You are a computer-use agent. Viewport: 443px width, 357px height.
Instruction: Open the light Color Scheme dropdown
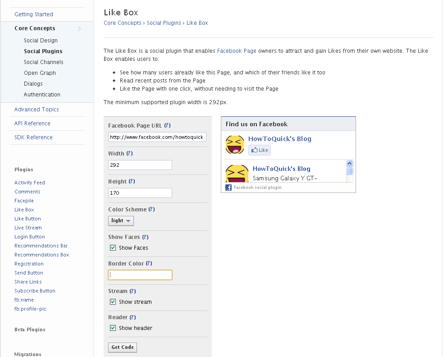click(120, 221)
